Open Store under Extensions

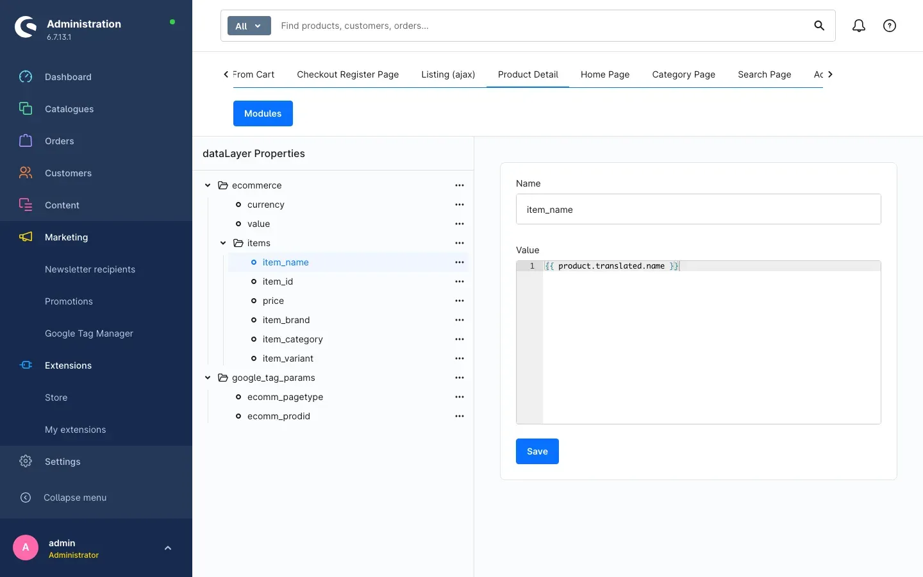(56, 397)
